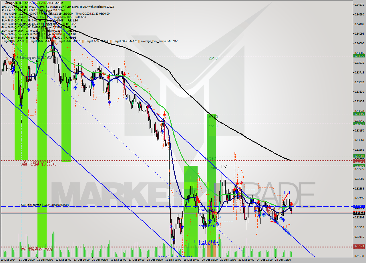366x263 pixels.
Task: Click the '12 Dec 02:00' time label
Action: [x=45, y=260]
